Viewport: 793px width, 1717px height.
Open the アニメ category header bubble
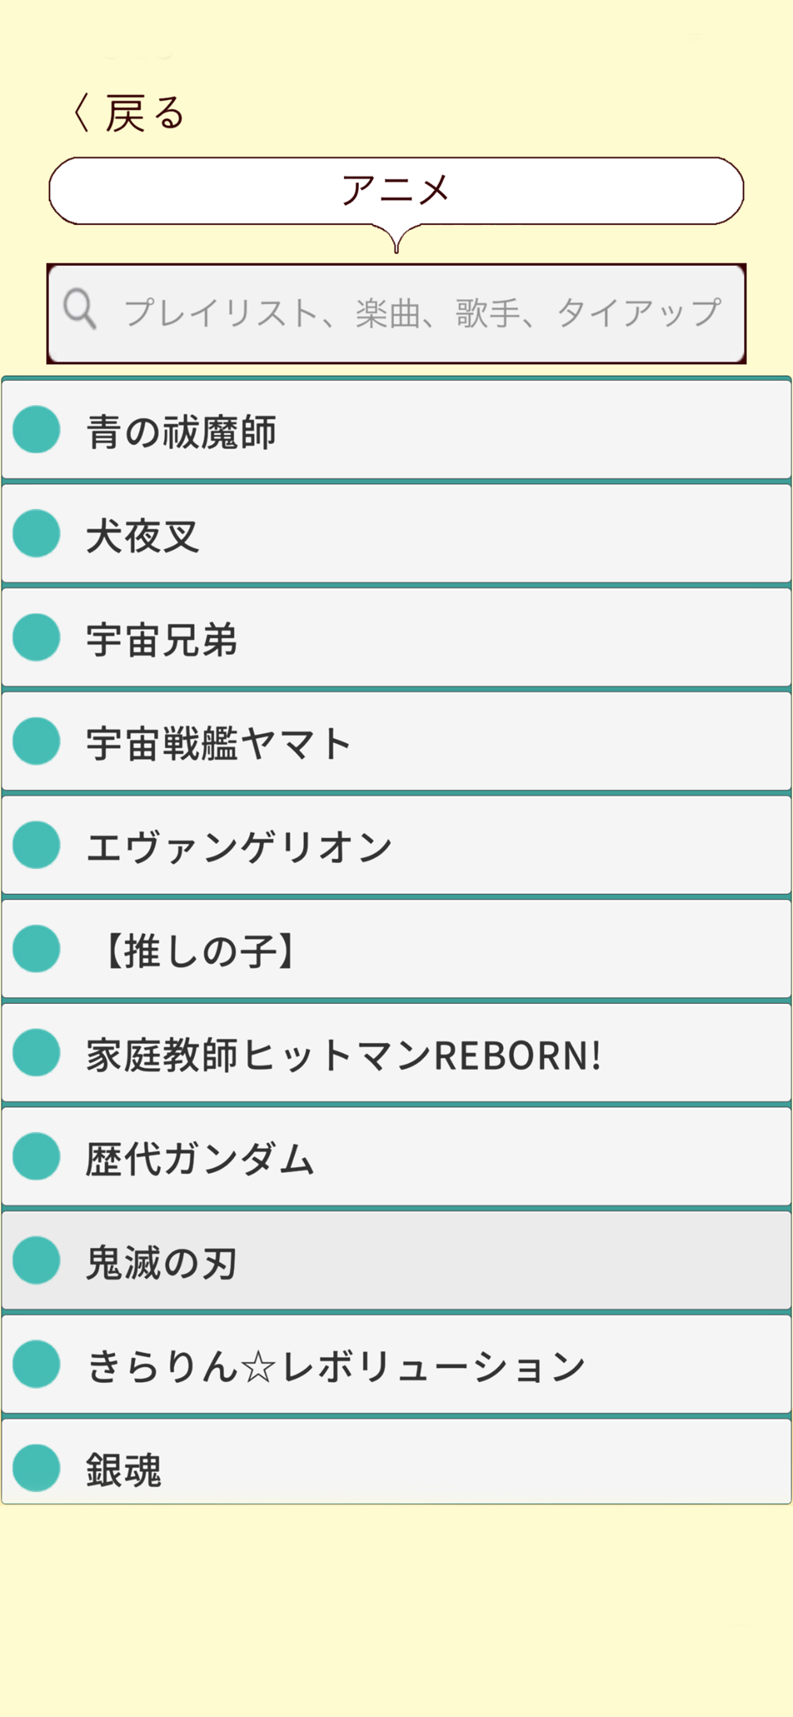396,190
